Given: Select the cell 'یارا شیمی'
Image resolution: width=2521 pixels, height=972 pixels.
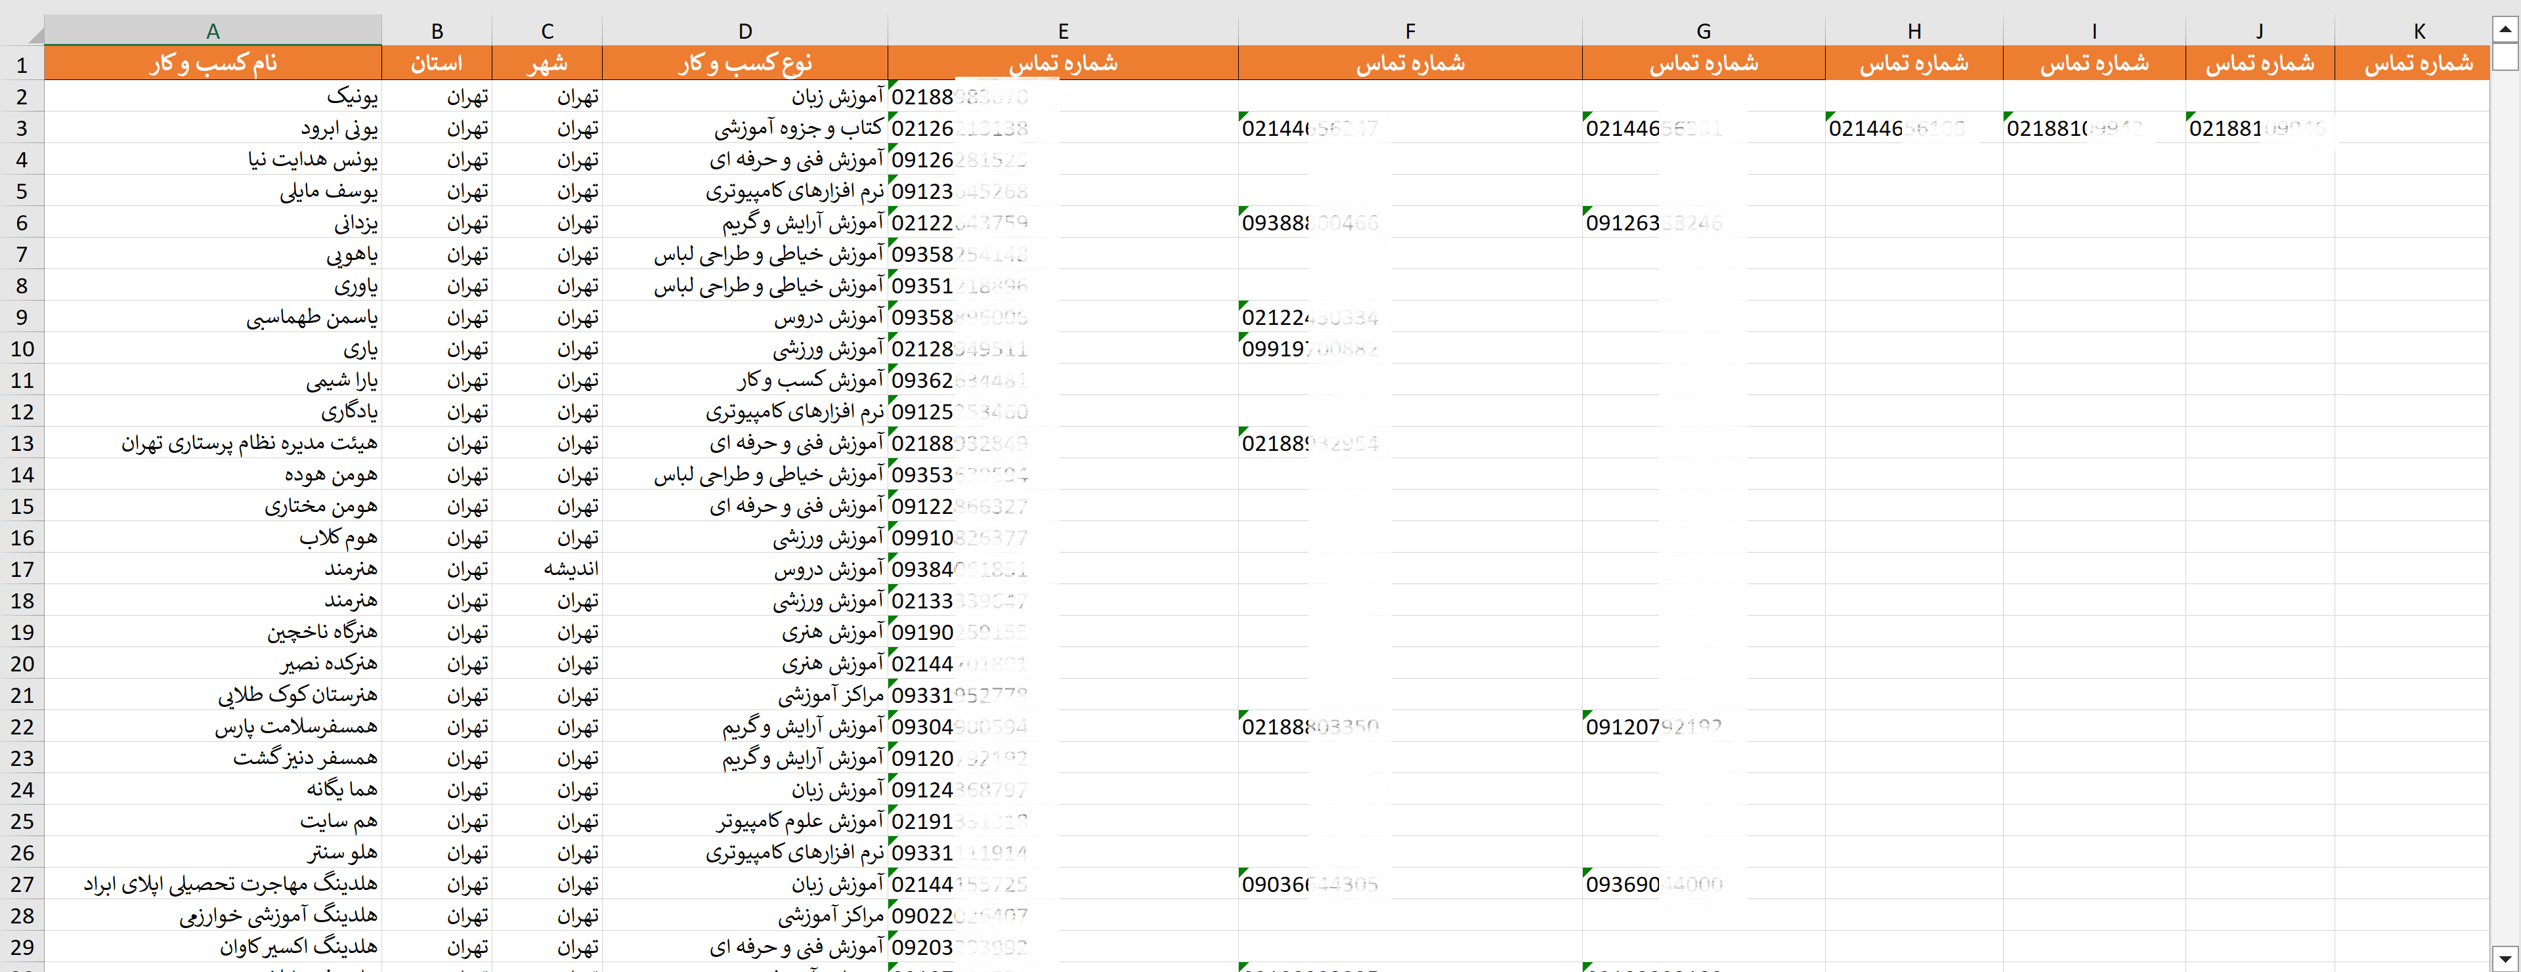Looking at the screenshot, I should click(x=212, y=379).
